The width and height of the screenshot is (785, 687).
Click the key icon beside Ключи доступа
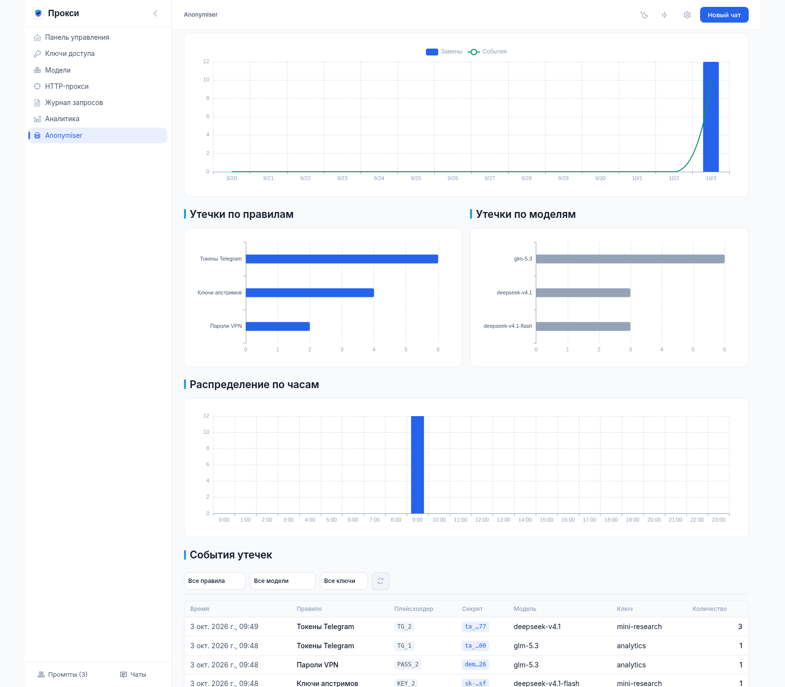37,53
